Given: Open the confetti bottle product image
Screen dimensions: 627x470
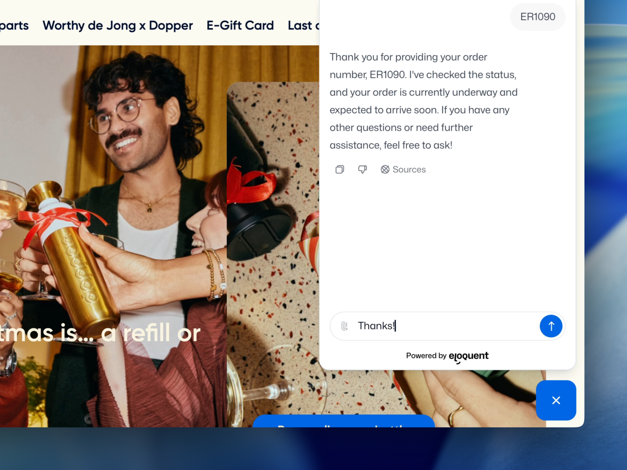Looking at the screenshot, I should pos(273,228).
